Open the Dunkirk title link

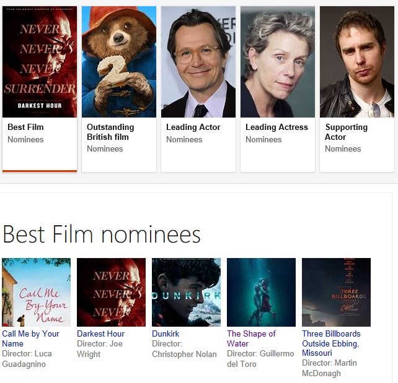tap(166, 334)
